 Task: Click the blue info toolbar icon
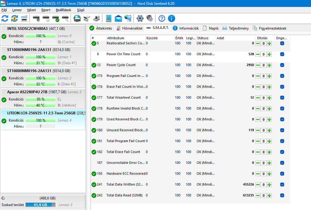[172, 19]
